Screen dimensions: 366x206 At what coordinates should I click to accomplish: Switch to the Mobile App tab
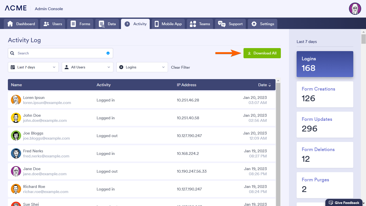(168, 24)
